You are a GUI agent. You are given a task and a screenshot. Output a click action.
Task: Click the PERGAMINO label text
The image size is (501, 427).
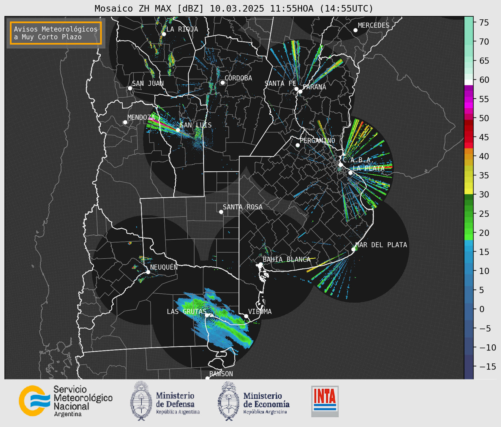click(317, 140)
